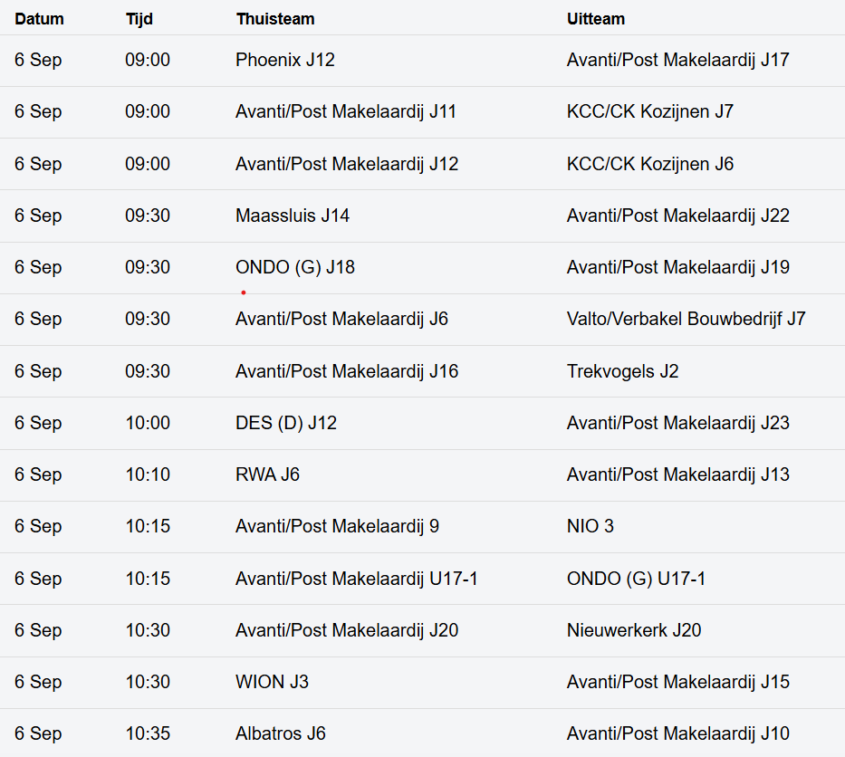Click ONDO (G) J18 home team
This screenshot has width=845, height=757.
pos(295,267)
